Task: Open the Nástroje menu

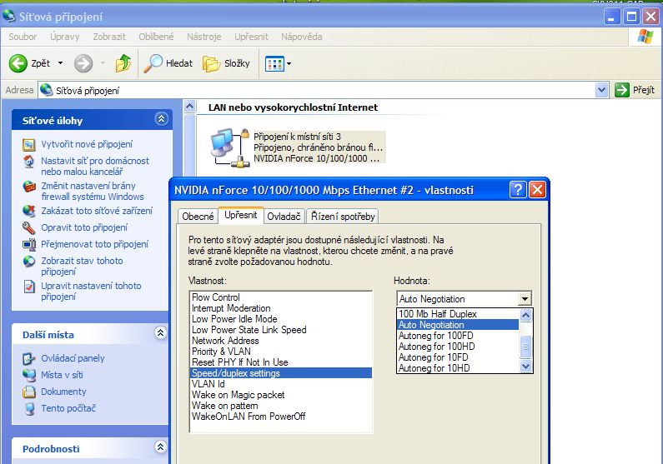Action: 203,37
